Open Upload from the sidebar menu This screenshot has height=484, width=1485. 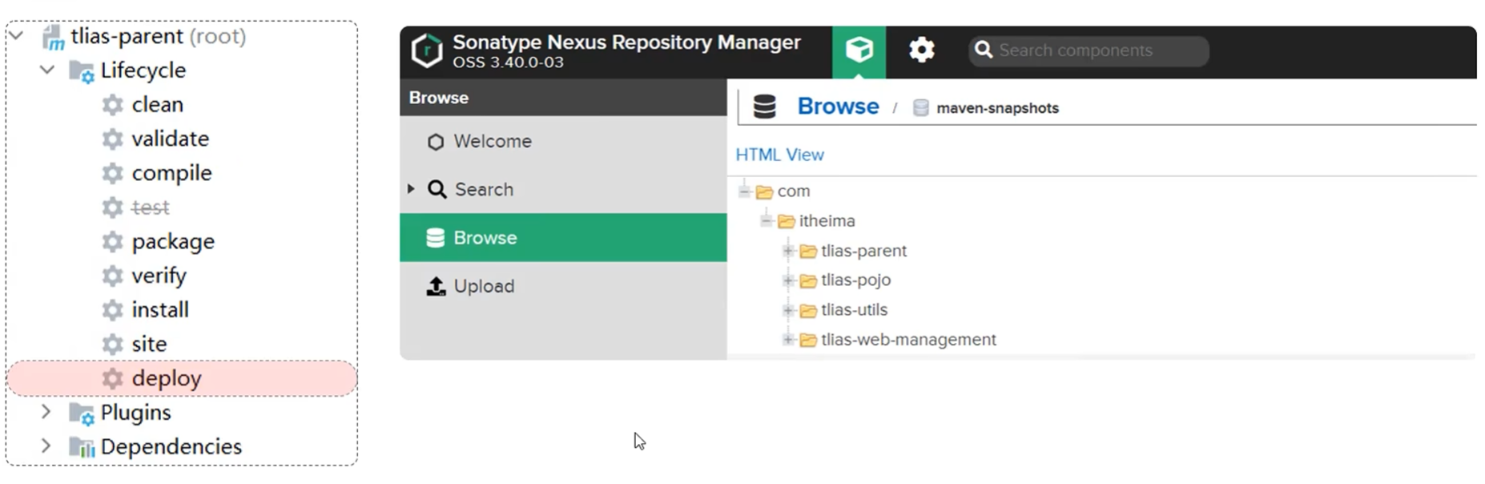tap(483, 286)
